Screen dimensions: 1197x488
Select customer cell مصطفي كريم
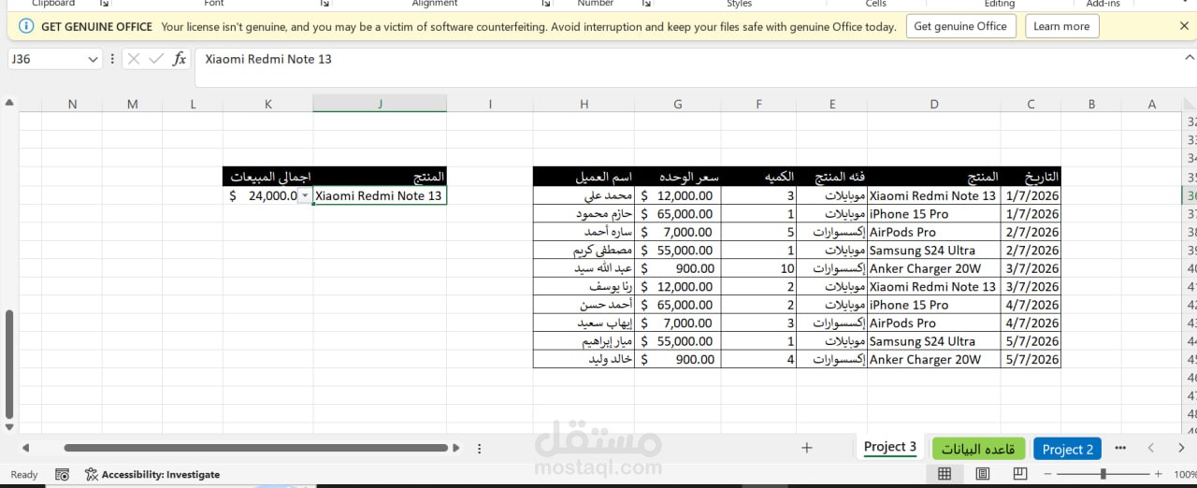(x=584, y=251)
